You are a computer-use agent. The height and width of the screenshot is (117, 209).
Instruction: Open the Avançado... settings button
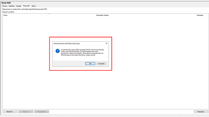click(201, 112)
